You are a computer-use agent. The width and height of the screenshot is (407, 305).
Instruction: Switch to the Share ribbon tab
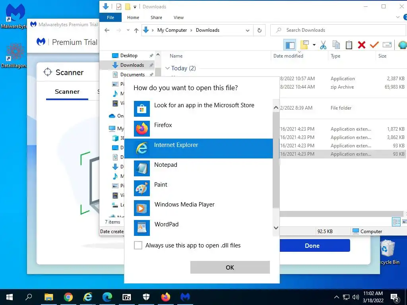pos(156,17)
